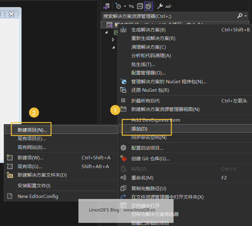Open the search options dropdown arrow
Screen dimensions: 252x226
[x=245, y=16]
